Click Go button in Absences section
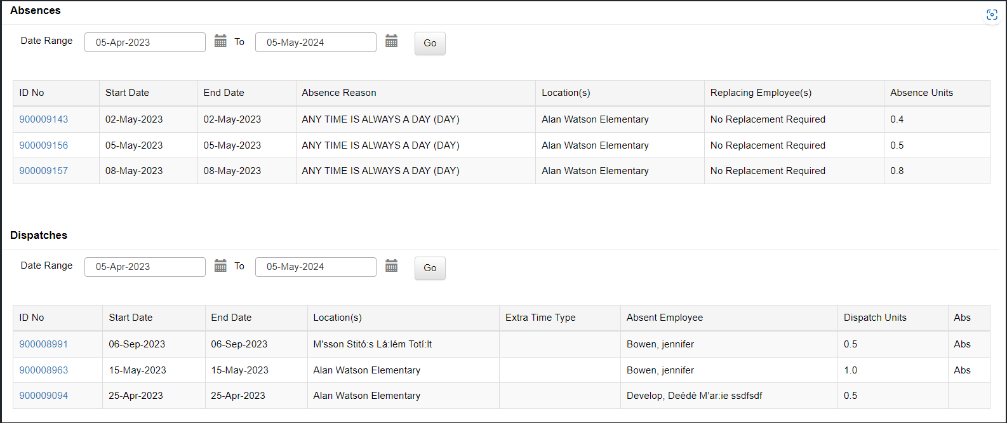The width and height of the screenshot is (1007, 423). 430,43
